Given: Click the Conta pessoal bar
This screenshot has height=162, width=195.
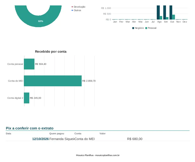Looking at the screenshot, I should (x=29, y=64).
